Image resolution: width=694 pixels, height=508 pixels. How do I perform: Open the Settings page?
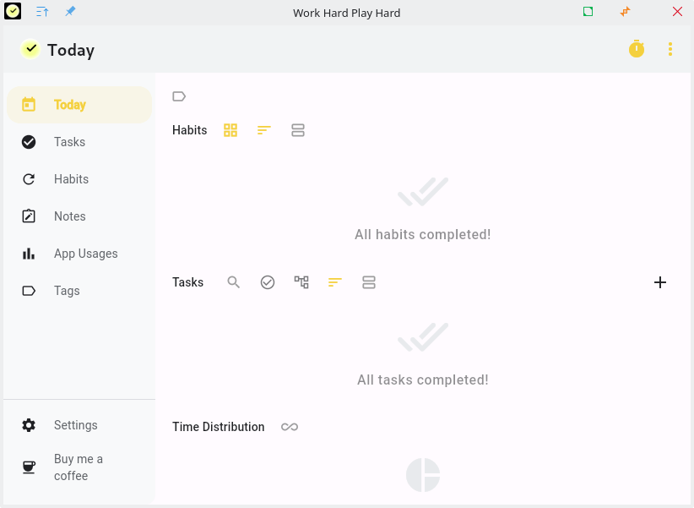coord(75,425)
